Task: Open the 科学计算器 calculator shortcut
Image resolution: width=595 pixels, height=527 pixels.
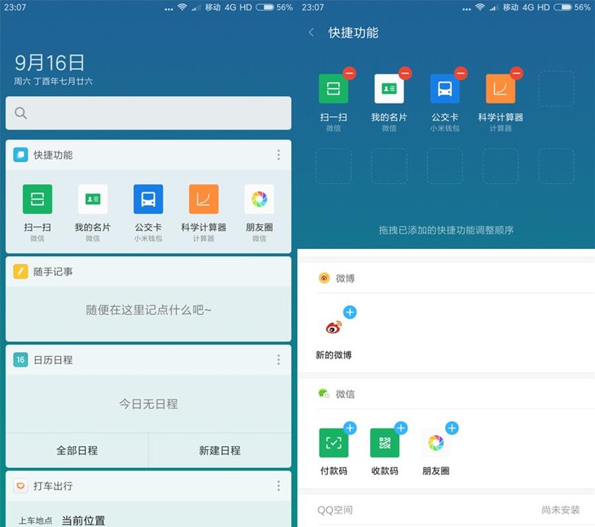Action: point(203,199)
